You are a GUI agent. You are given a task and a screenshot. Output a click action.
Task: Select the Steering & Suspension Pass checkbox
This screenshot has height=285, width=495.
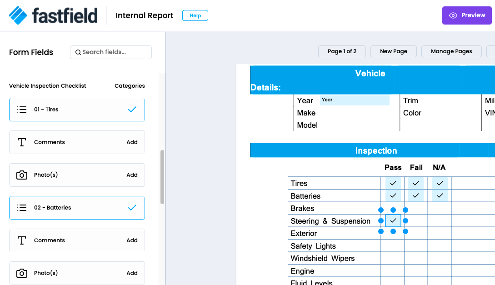tap(393, 221)
